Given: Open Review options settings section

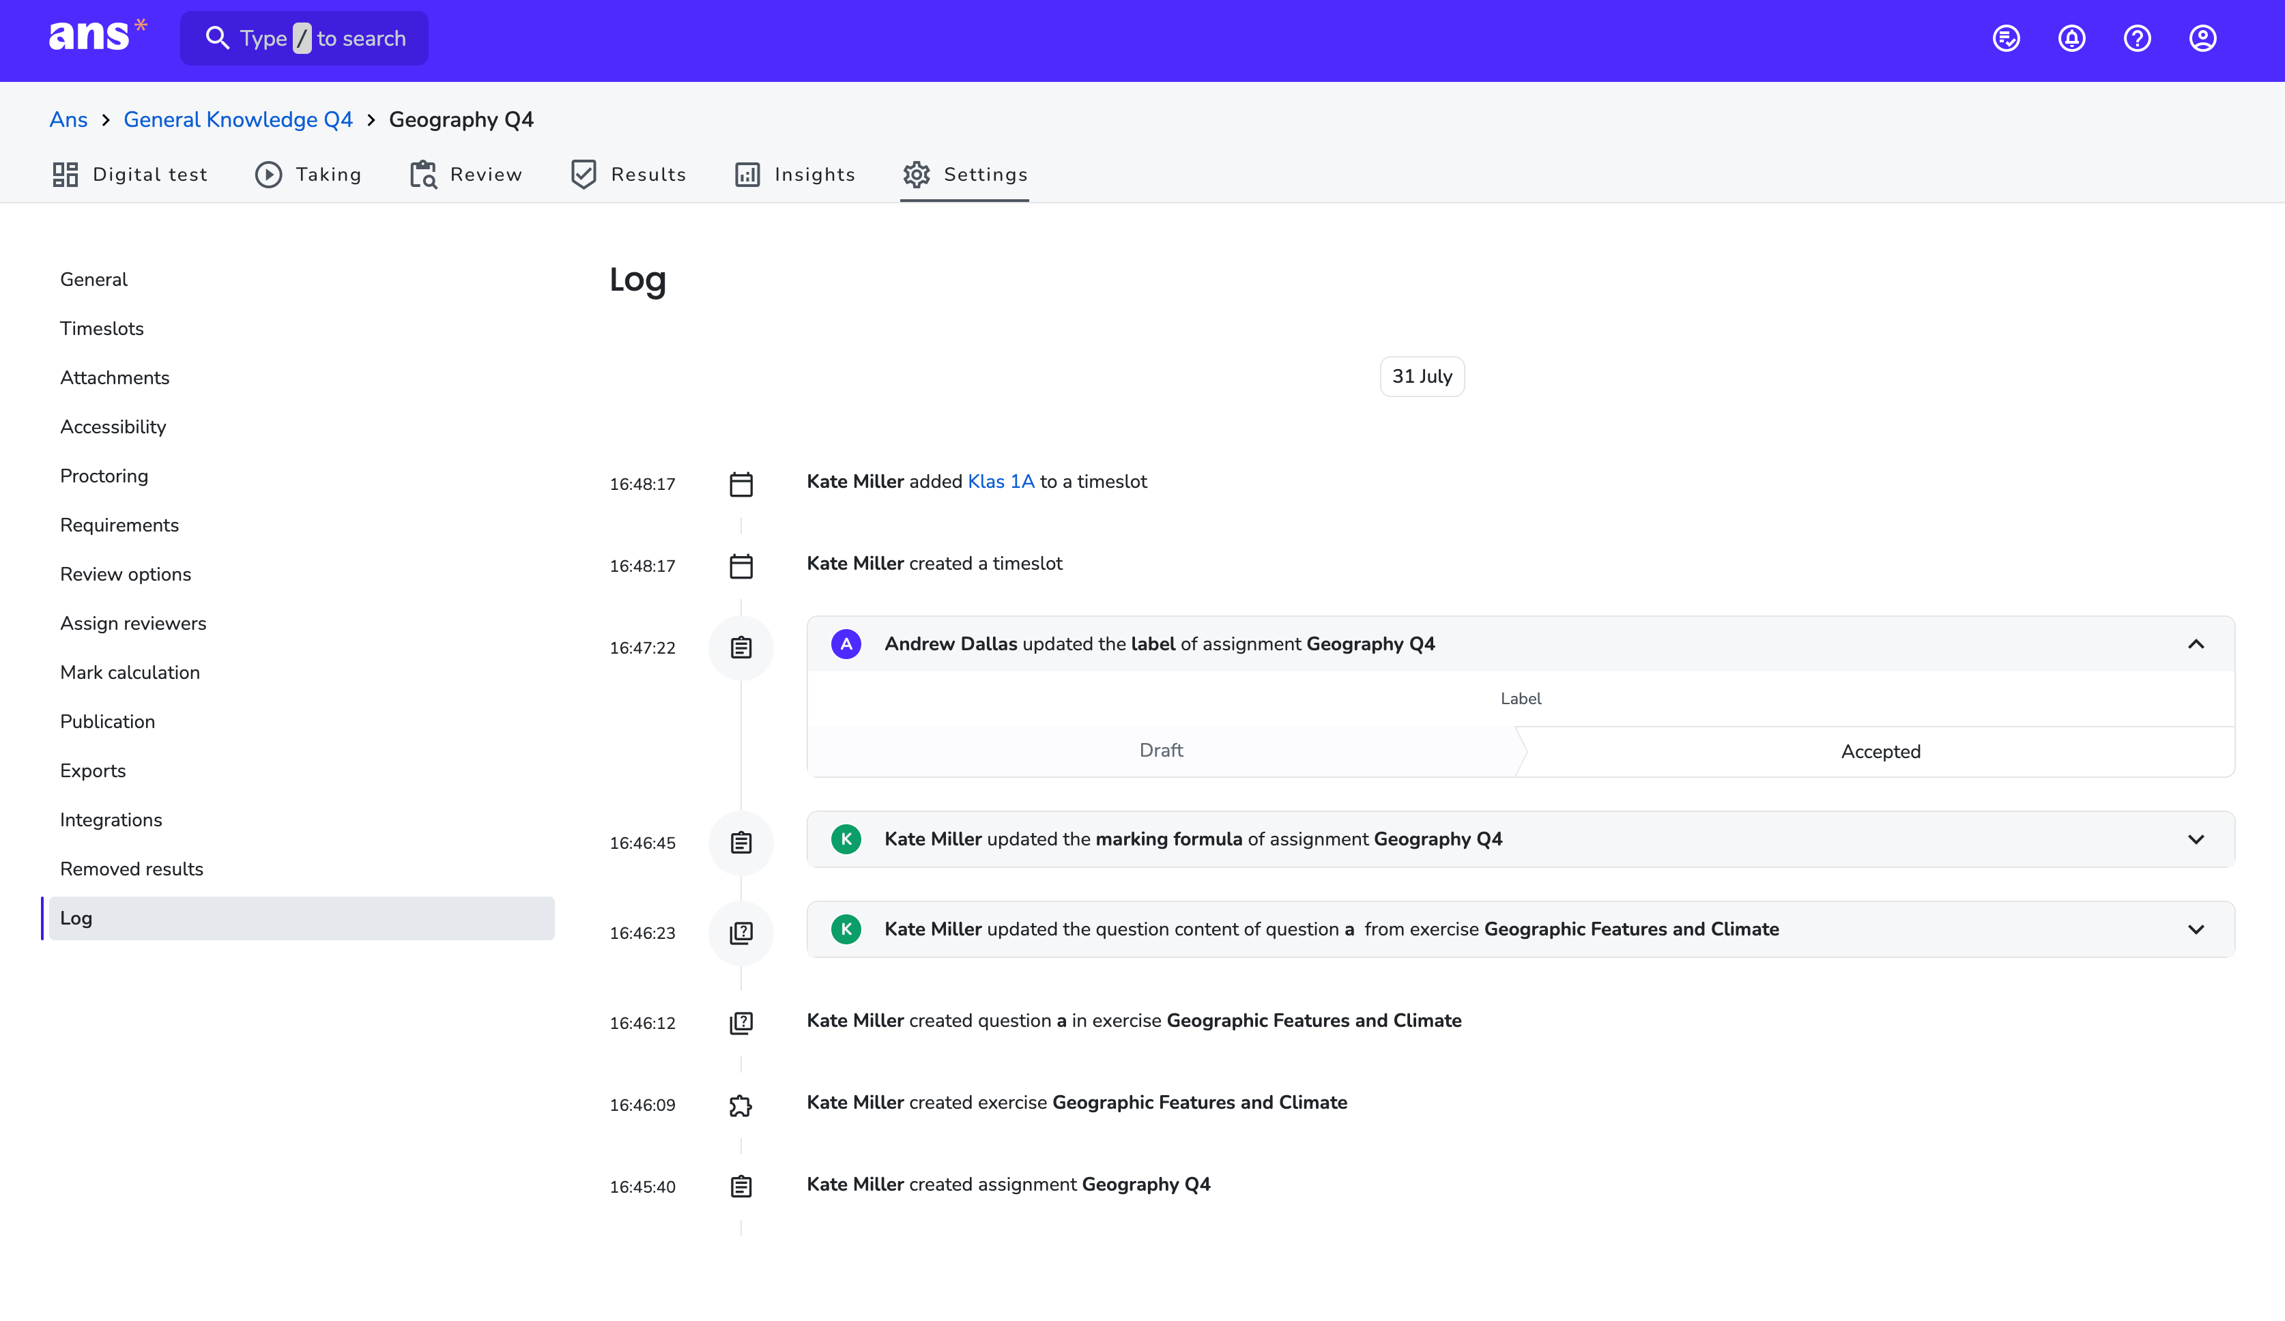Looking at the screenshot, I should coord(125,574).
